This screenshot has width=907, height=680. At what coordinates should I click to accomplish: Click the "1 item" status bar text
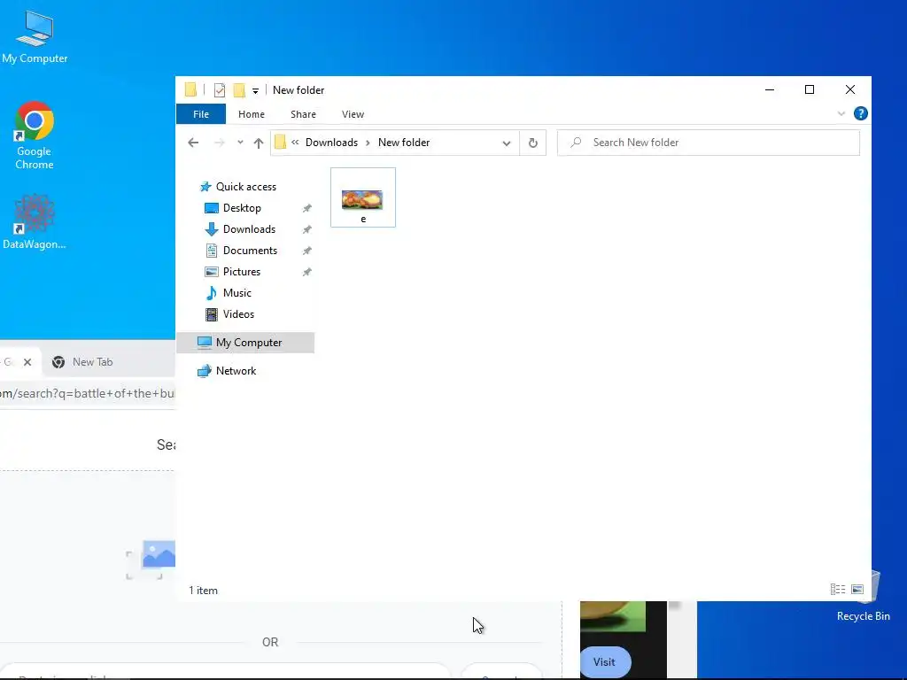click(203, 591)
